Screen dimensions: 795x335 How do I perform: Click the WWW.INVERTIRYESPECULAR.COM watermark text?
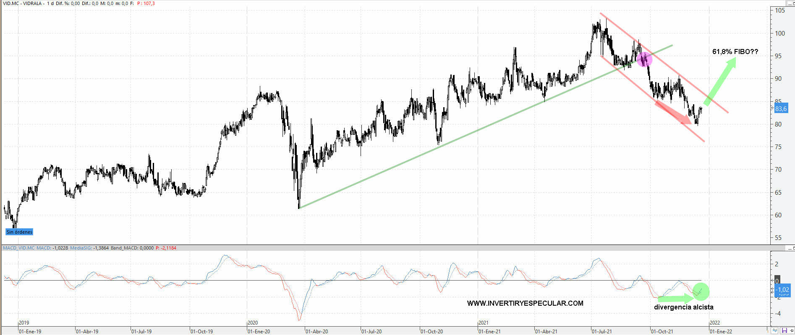pos(525,303)
